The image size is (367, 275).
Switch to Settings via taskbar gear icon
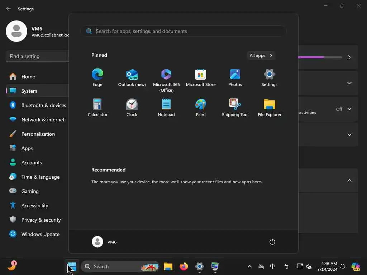199,266
